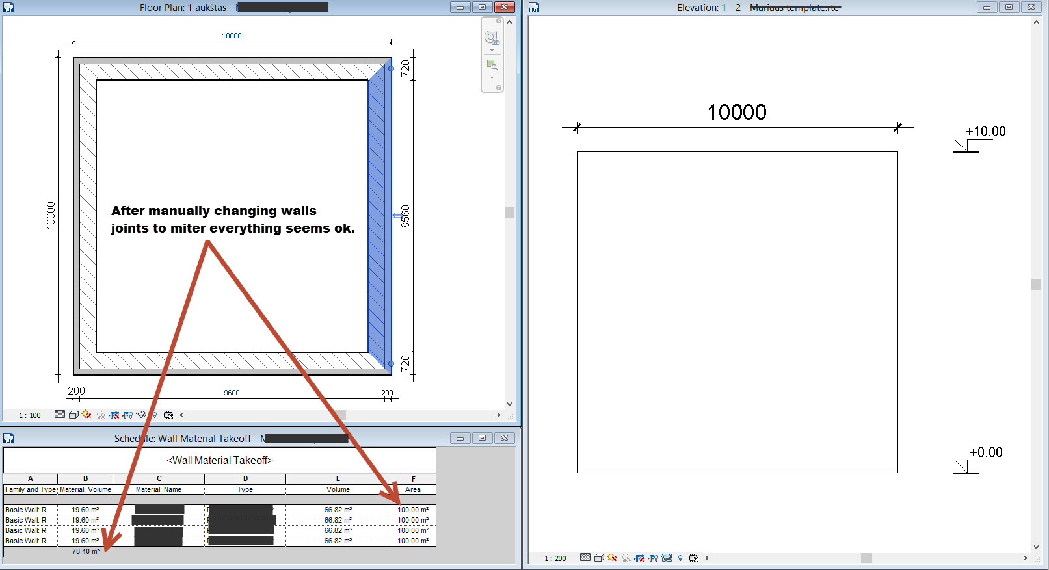Select schedule column F header

[413, 478]
